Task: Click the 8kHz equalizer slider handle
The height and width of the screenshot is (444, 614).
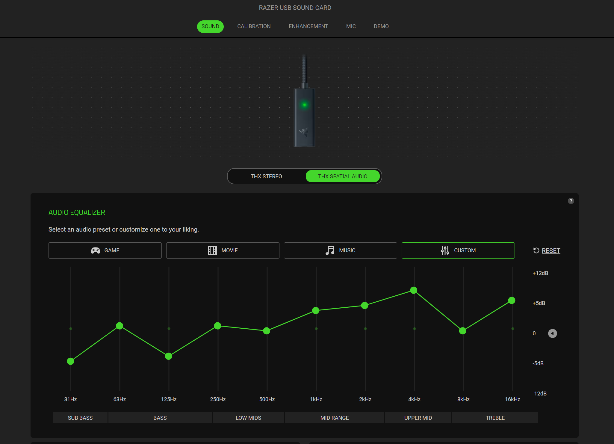Action: (463, 331)
